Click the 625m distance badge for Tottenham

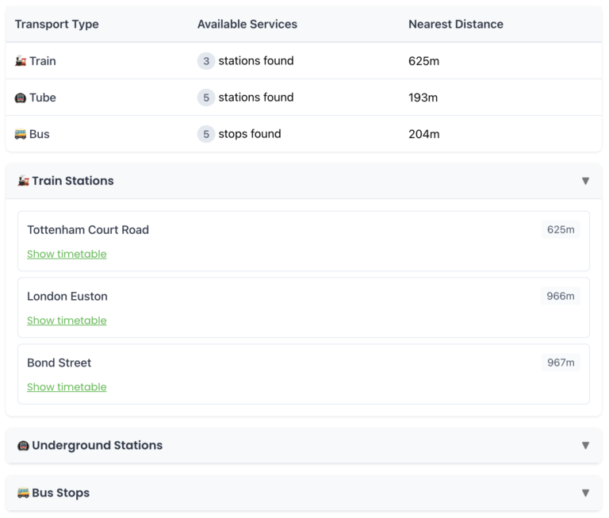click(x=561, y=230)
